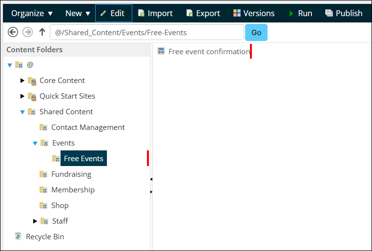
Task: Expand the Quick Start Sites folder
Action: [x=22, y=96]
